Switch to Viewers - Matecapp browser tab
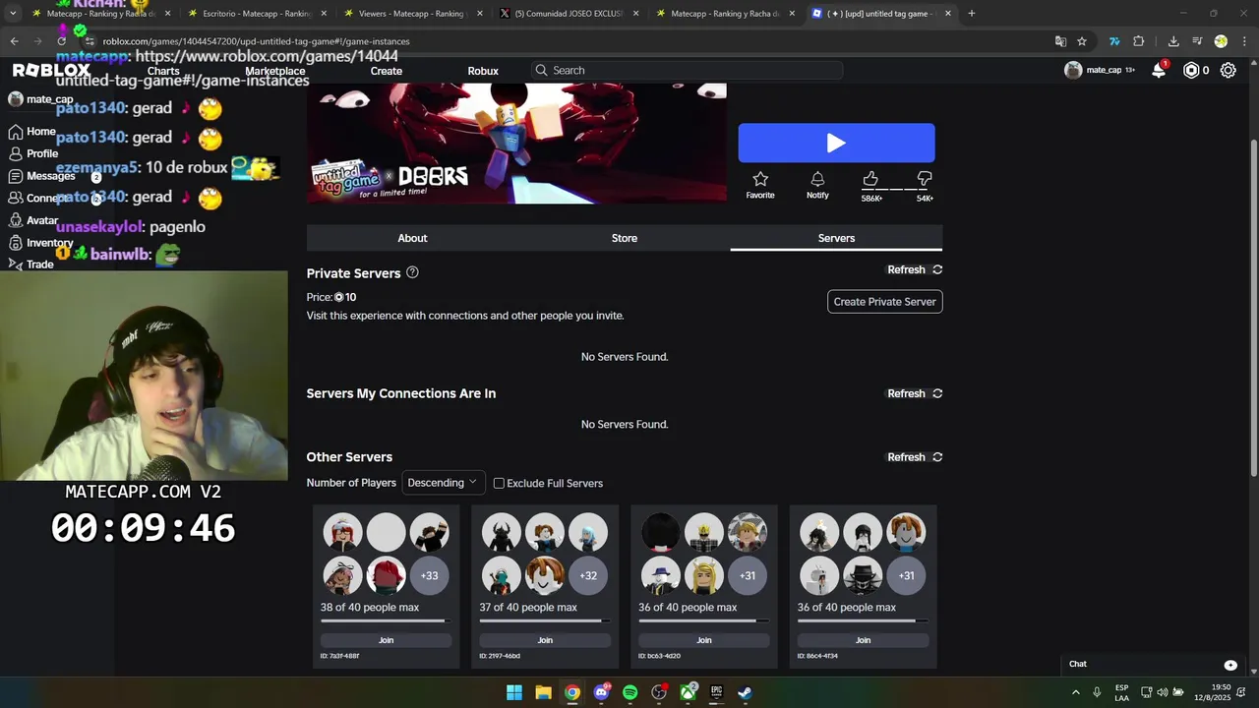 411,14
